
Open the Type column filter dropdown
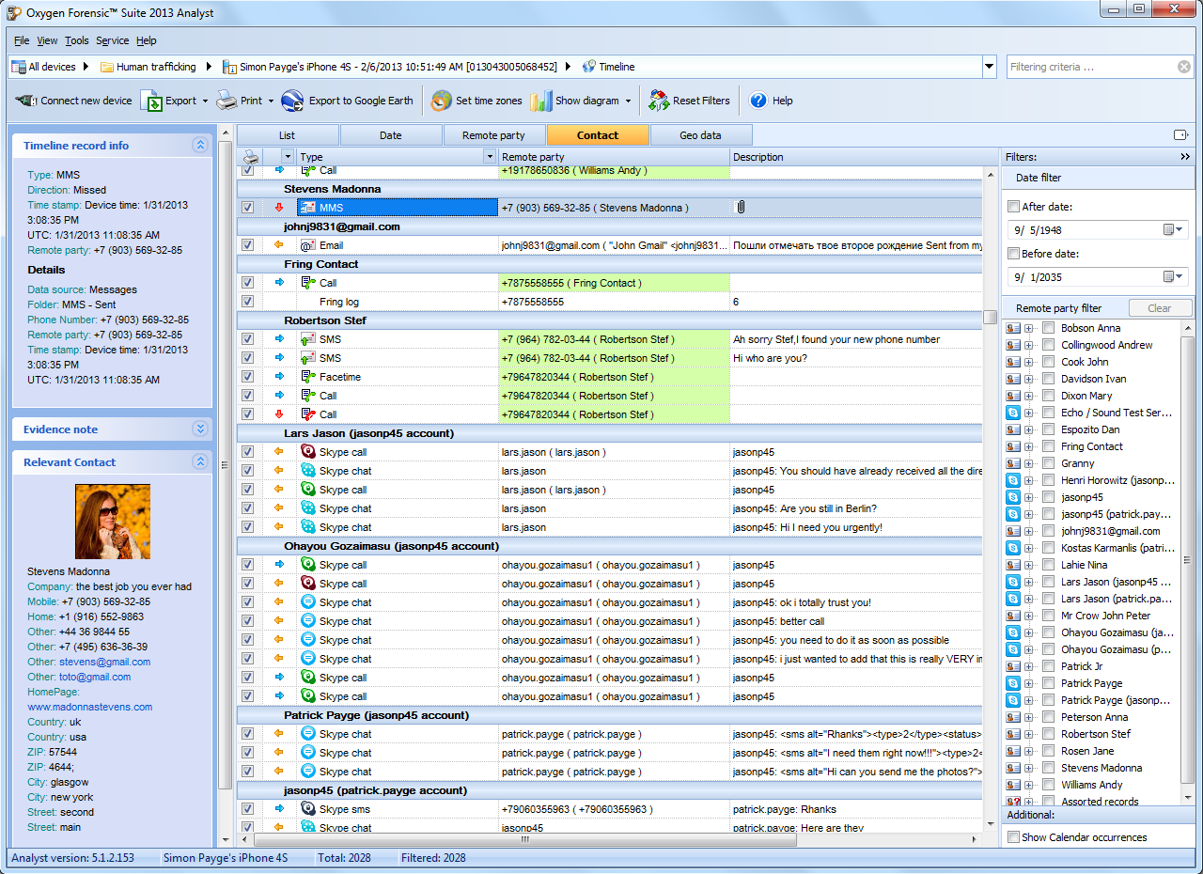(489, 157)
